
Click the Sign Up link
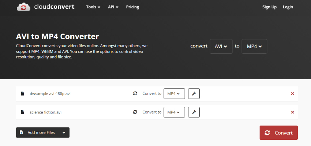tap(269, 7)
